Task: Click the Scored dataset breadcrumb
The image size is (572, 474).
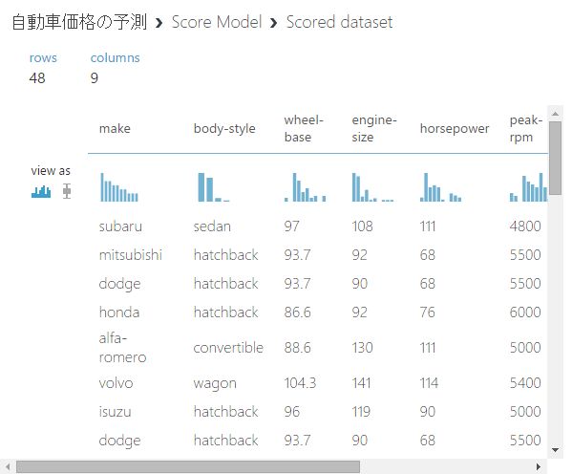Action: click(x=339, y=22)
